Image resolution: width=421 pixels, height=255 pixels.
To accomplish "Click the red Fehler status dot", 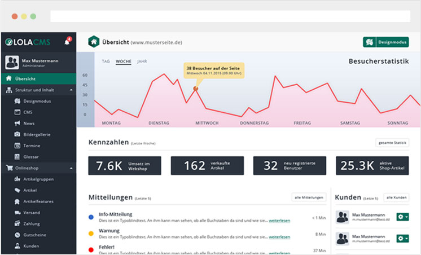I will pos(91,250).
